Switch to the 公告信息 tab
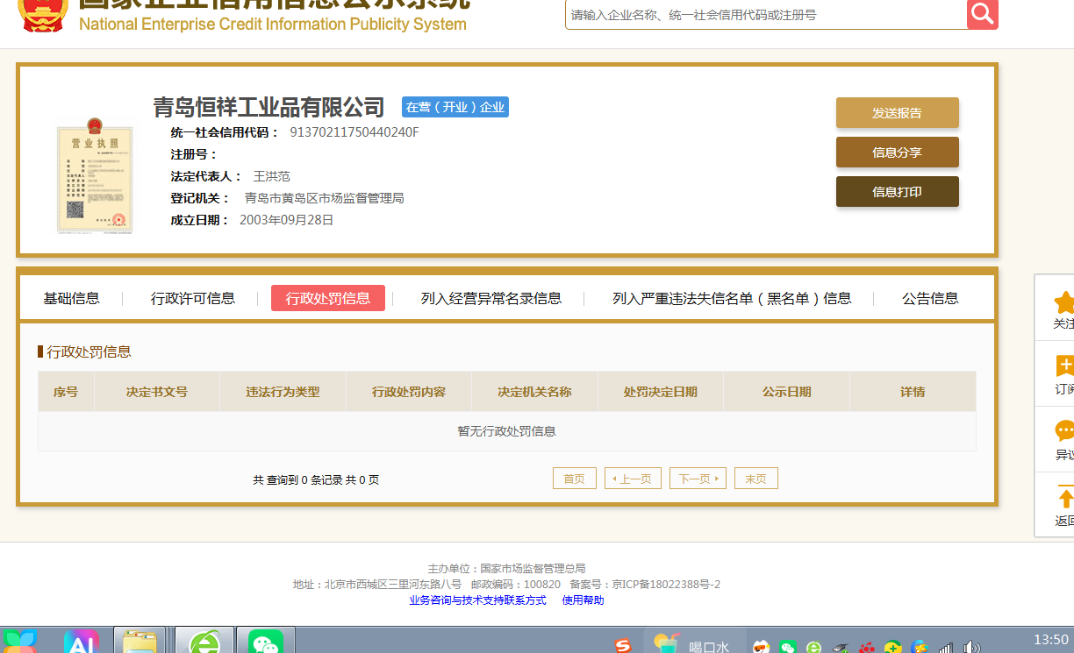The width and height of the screenshot is (1074, 653). click(930, 298)
